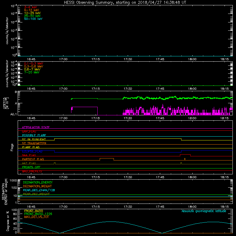Select the REAR_DEC_WEIGHT legend label

[x=36, y=194]
